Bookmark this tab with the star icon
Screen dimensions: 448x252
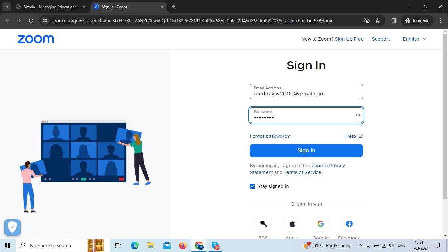[x=377, y=21]
